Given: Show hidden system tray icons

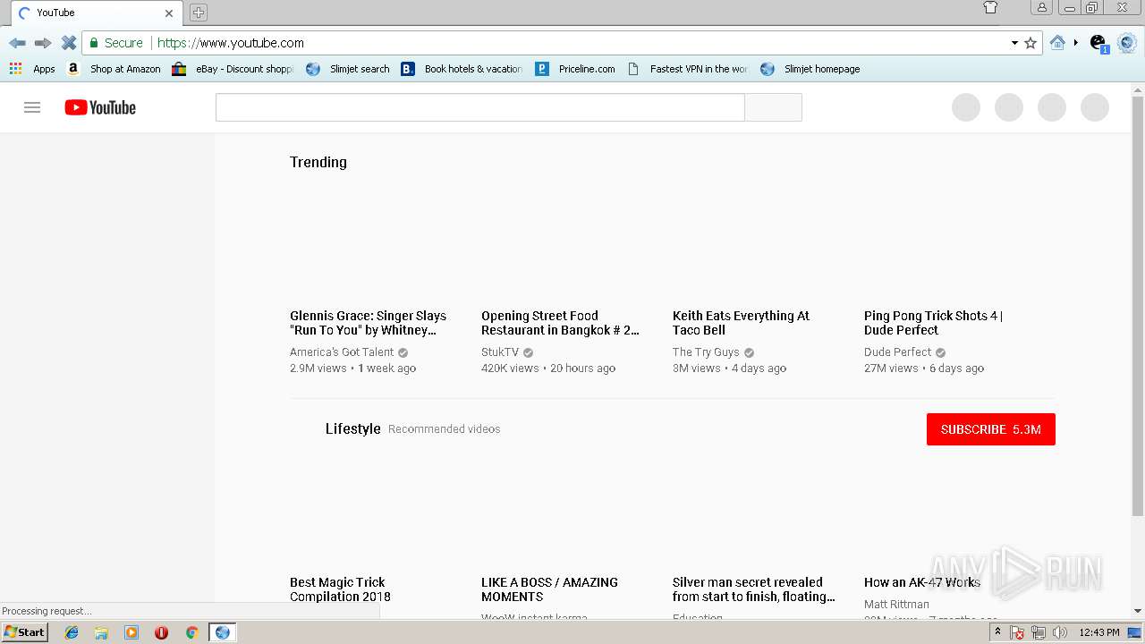Looking at the screenshot, I should pyautogui.click(x=997, y=632).
